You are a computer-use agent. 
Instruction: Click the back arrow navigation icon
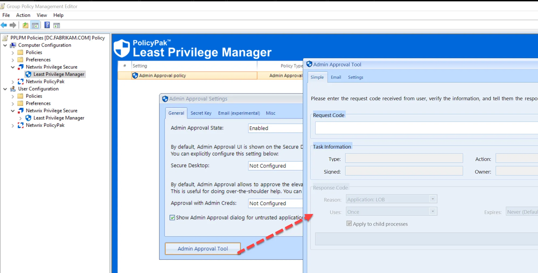tap(4, 25)
